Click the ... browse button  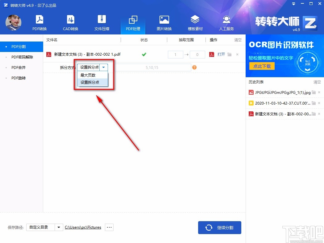pos(109,227)
